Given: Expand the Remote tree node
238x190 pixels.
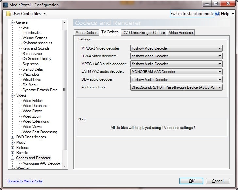Looking at the screenshot, I should [x=13, y=153].
